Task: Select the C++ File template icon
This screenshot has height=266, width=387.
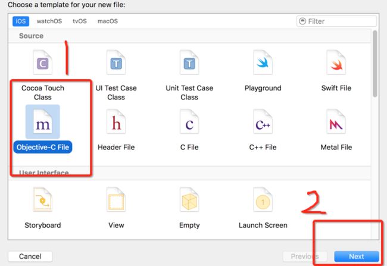Action: (x=263, y=121)
